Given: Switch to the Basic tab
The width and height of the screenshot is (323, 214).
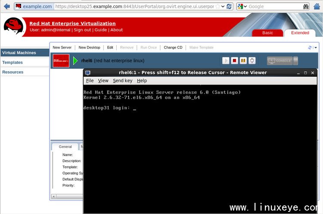Looking at the screenshot, I should click(267, 33).
